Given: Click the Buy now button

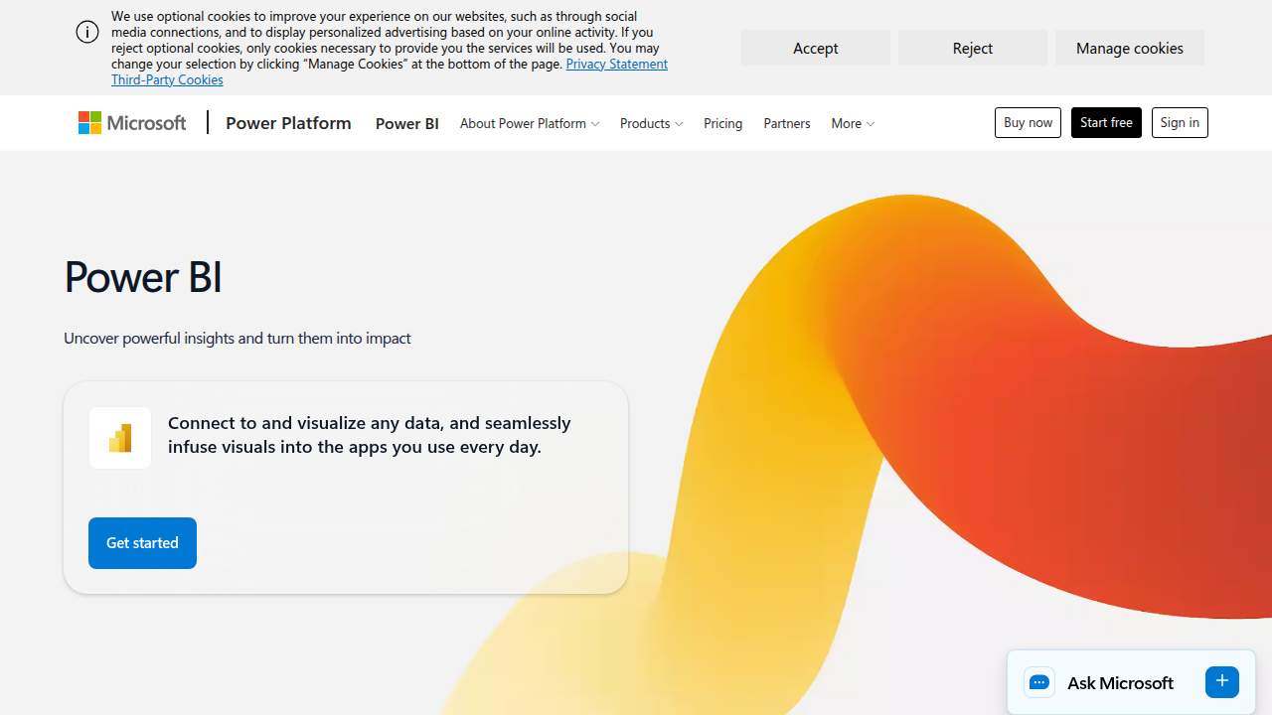Looking at the screenshot, I should pyautogui.click(x=1028, y=122).
